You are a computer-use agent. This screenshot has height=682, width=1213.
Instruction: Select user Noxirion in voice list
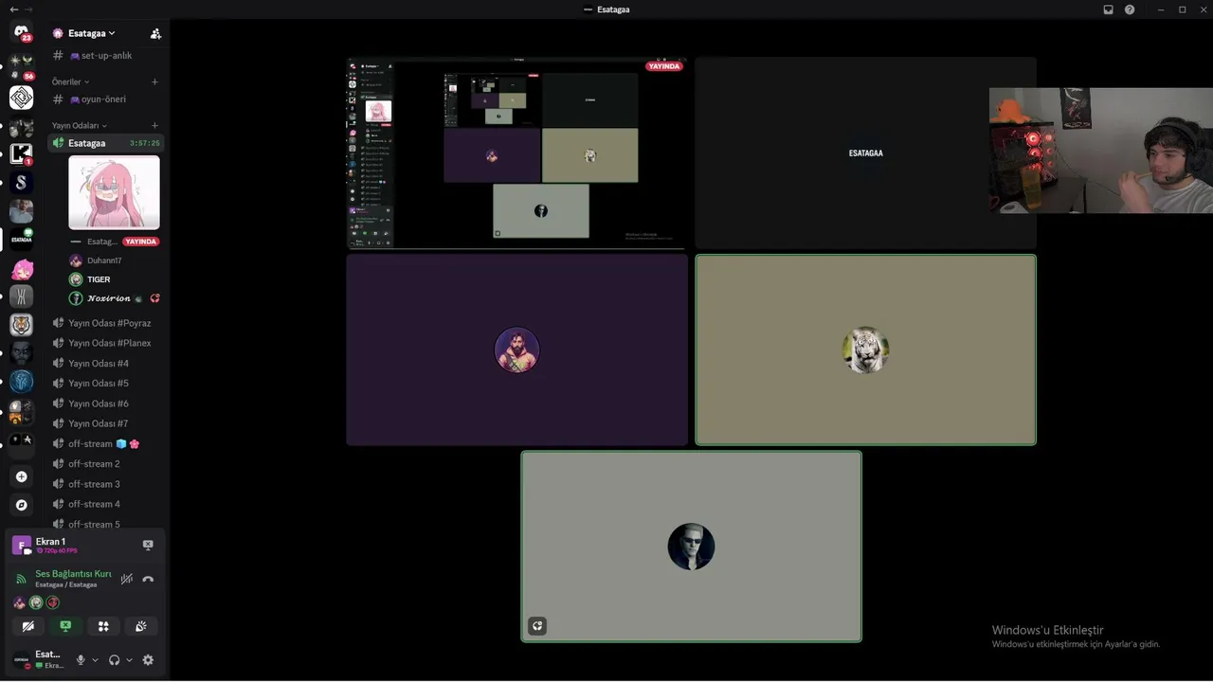114,298
